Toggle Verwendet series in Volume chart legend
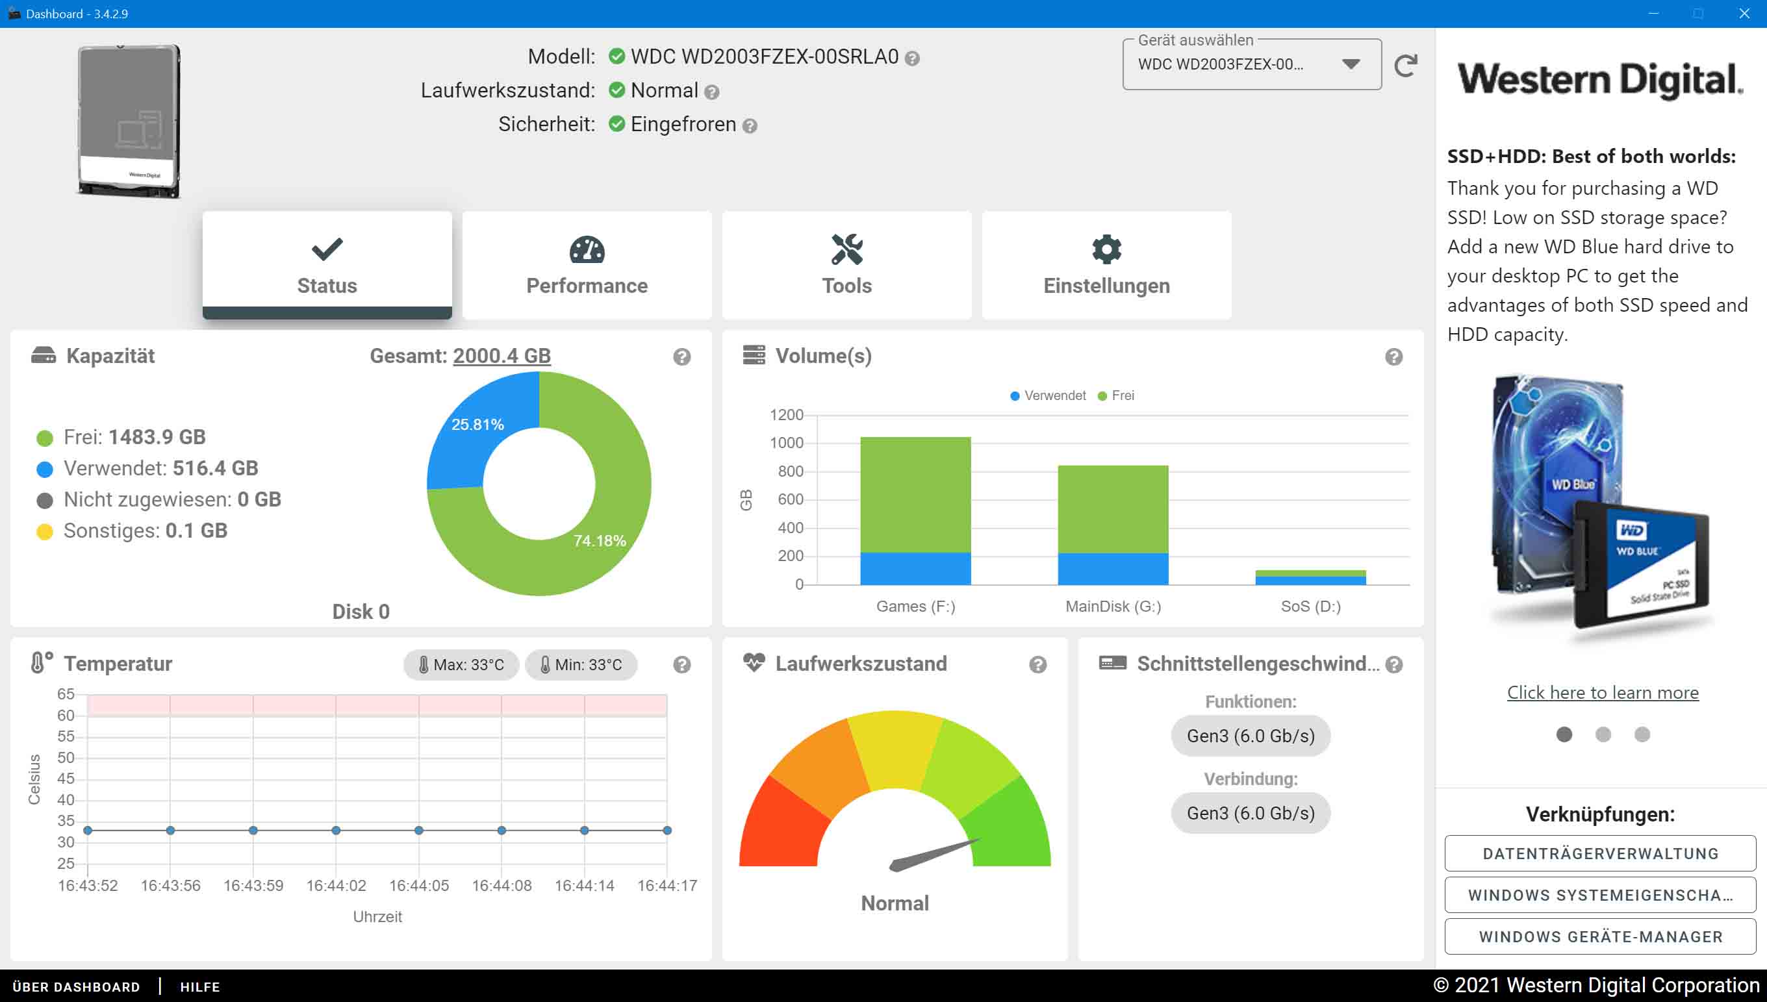This screenshot has width=1767, height=1002. [x=1047, y=395]
